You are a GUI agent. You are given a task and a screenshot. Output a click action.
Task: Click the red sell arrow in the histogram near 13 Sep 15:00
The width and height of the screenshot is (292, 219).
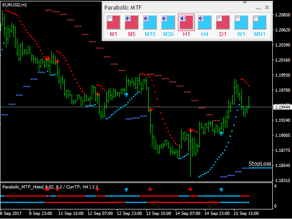coord(150,188)
